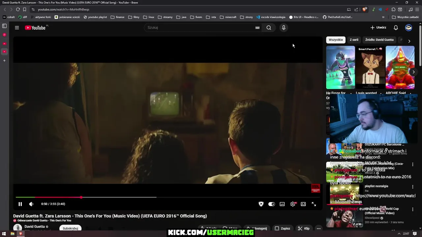Start voice search with microphone icon
Viewport: 422px width, 237px height.
click(284, 28)
